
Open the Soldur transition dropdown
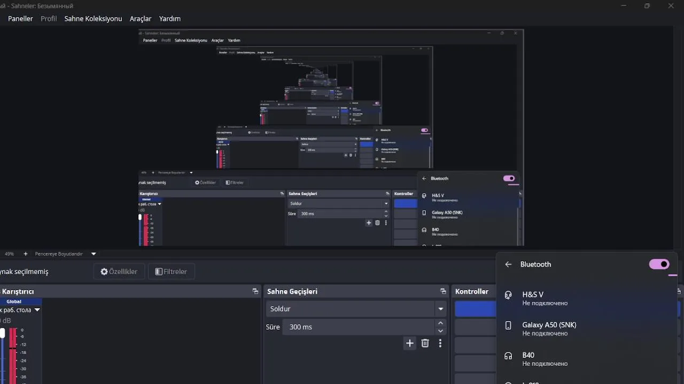point(356,309)
